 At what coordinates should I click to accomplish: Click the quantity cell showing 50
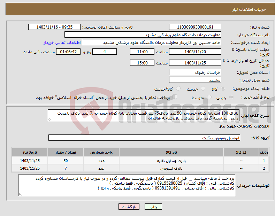point(66,161)
